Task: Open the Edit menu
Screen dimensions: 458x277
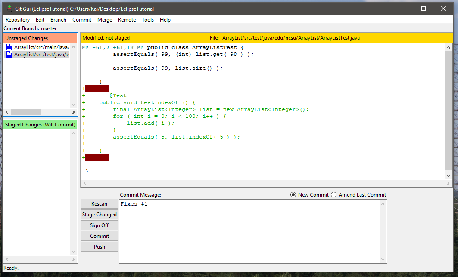Action: (x=40, y=20)
